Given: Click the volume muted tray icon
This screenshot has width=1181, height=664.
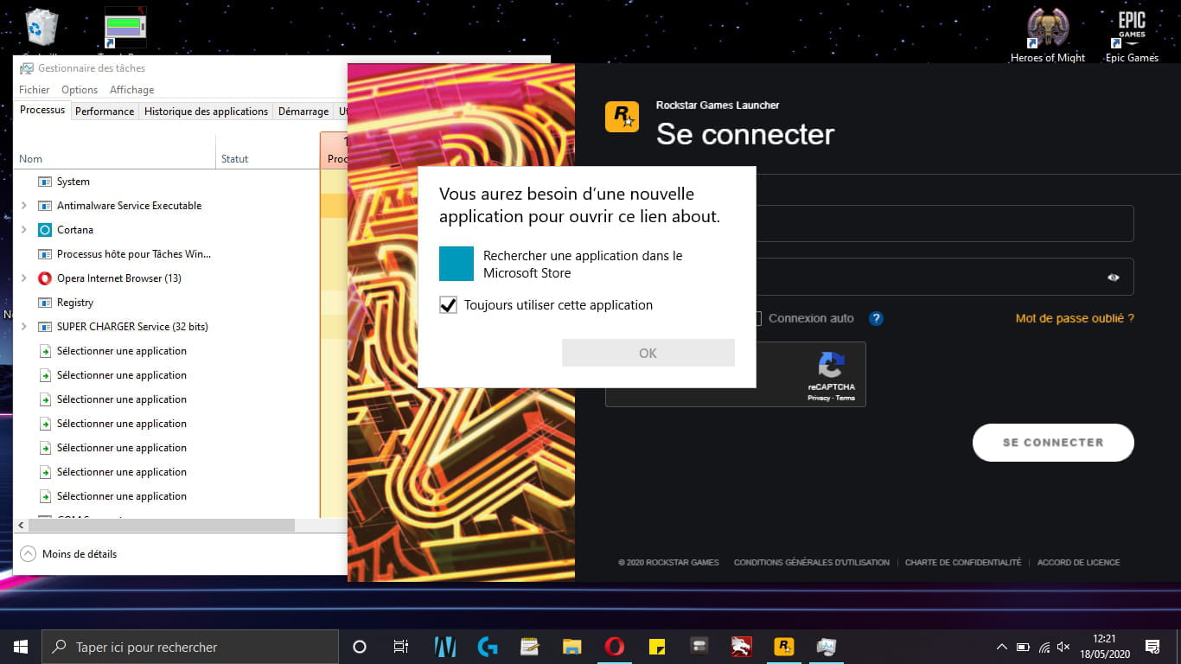Looking at the screenshot, I should click(1064, 647).
